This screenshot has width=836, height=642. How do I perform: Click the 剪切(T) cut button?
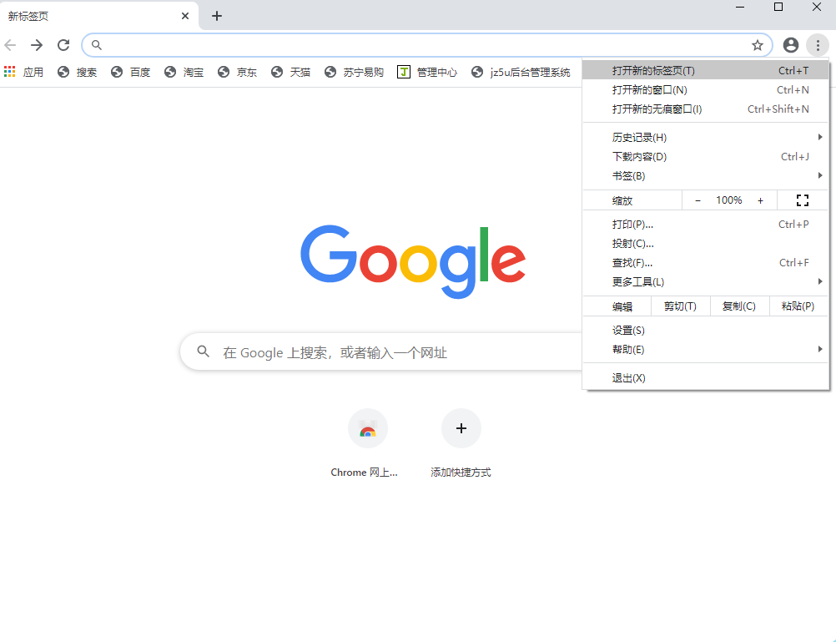(680, 306)
